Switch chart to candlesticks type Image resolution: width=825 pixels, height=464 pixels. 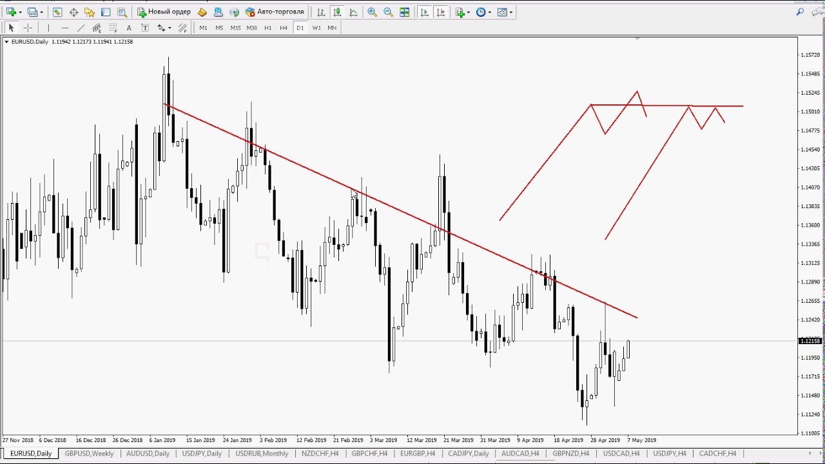(337, 12)
